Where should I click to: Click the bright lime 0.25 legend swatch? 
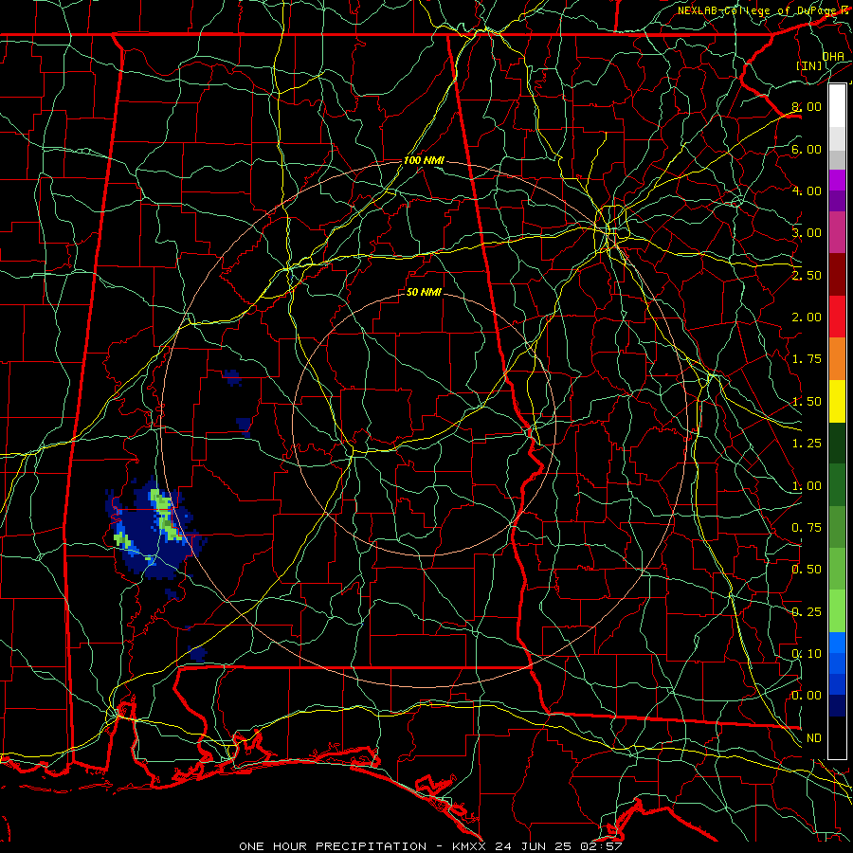pyautogui.click(x=837, y=611)
